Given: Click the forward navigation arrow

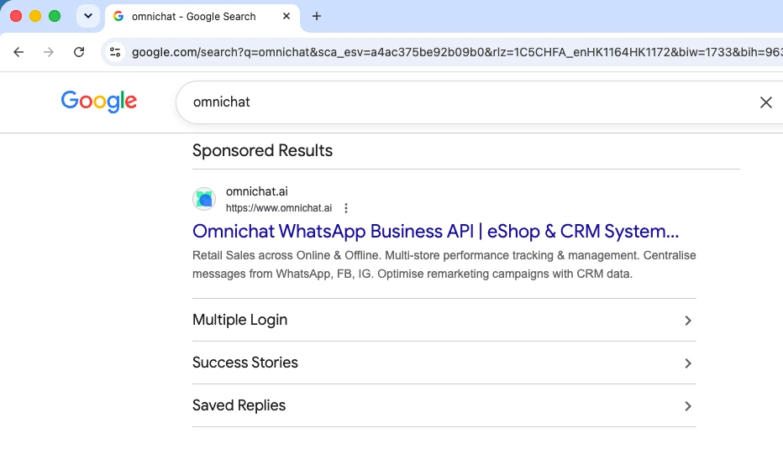Looking at the screenshot, I should 49,52.
